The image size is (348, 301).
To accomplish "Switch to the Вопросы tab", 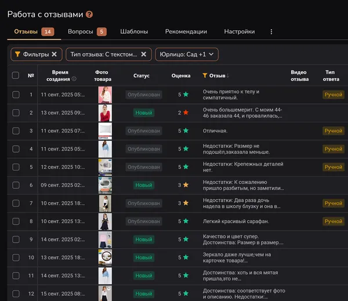I will pyautogui.click(x=80, y=32).
